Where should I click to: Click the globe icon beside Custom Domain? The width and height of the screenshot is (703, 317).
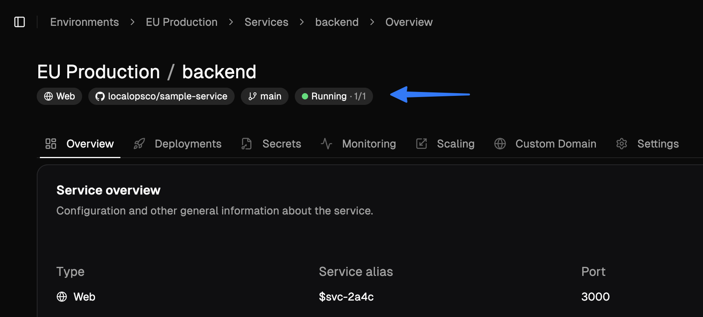pos(500,144)
